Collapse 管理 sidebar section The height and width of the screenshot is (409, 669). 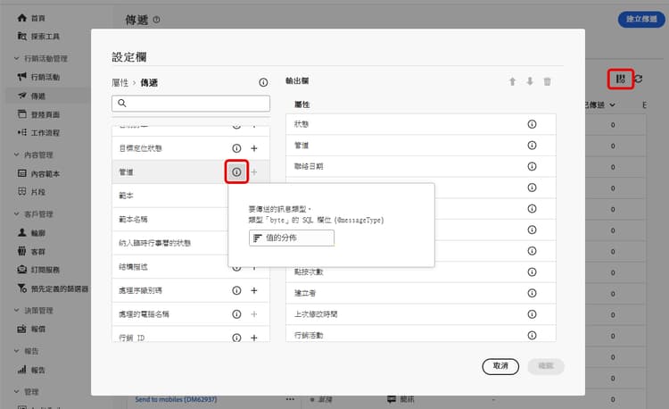(17, 391)
